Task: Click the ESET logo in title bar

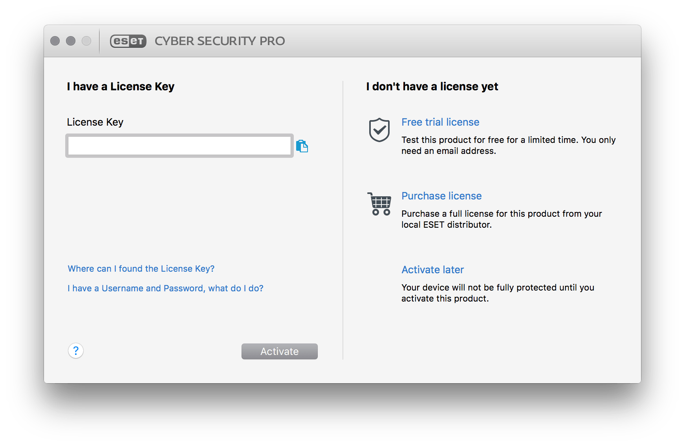Action: pos(128,41)
